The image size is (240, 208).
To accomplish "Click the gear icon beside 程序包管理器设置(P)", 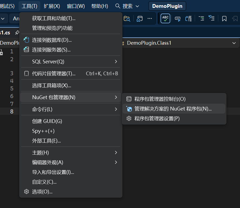I will [129, 118].
